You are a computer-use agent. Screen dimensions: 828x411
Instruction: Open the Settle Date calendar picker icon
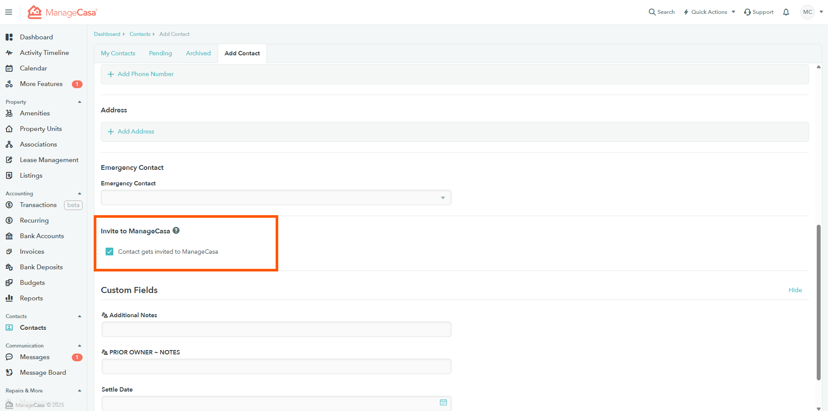click(x=443, y=402)
